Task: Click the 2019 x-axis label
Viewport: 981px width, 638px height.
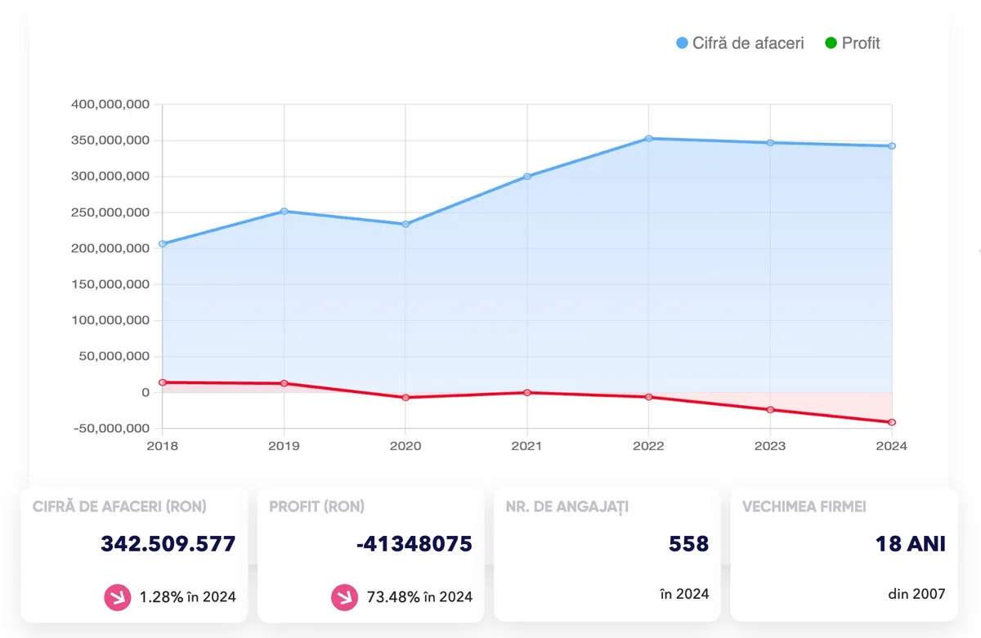Action: [x=284, y=446]
